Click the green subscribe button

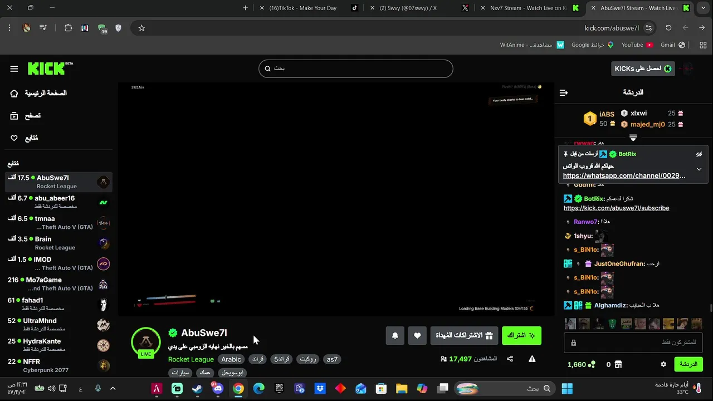[521, 335]
